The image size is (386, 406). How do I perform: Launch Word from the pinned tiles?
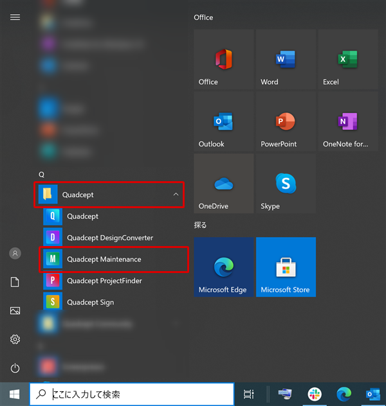tap(286, 59)
